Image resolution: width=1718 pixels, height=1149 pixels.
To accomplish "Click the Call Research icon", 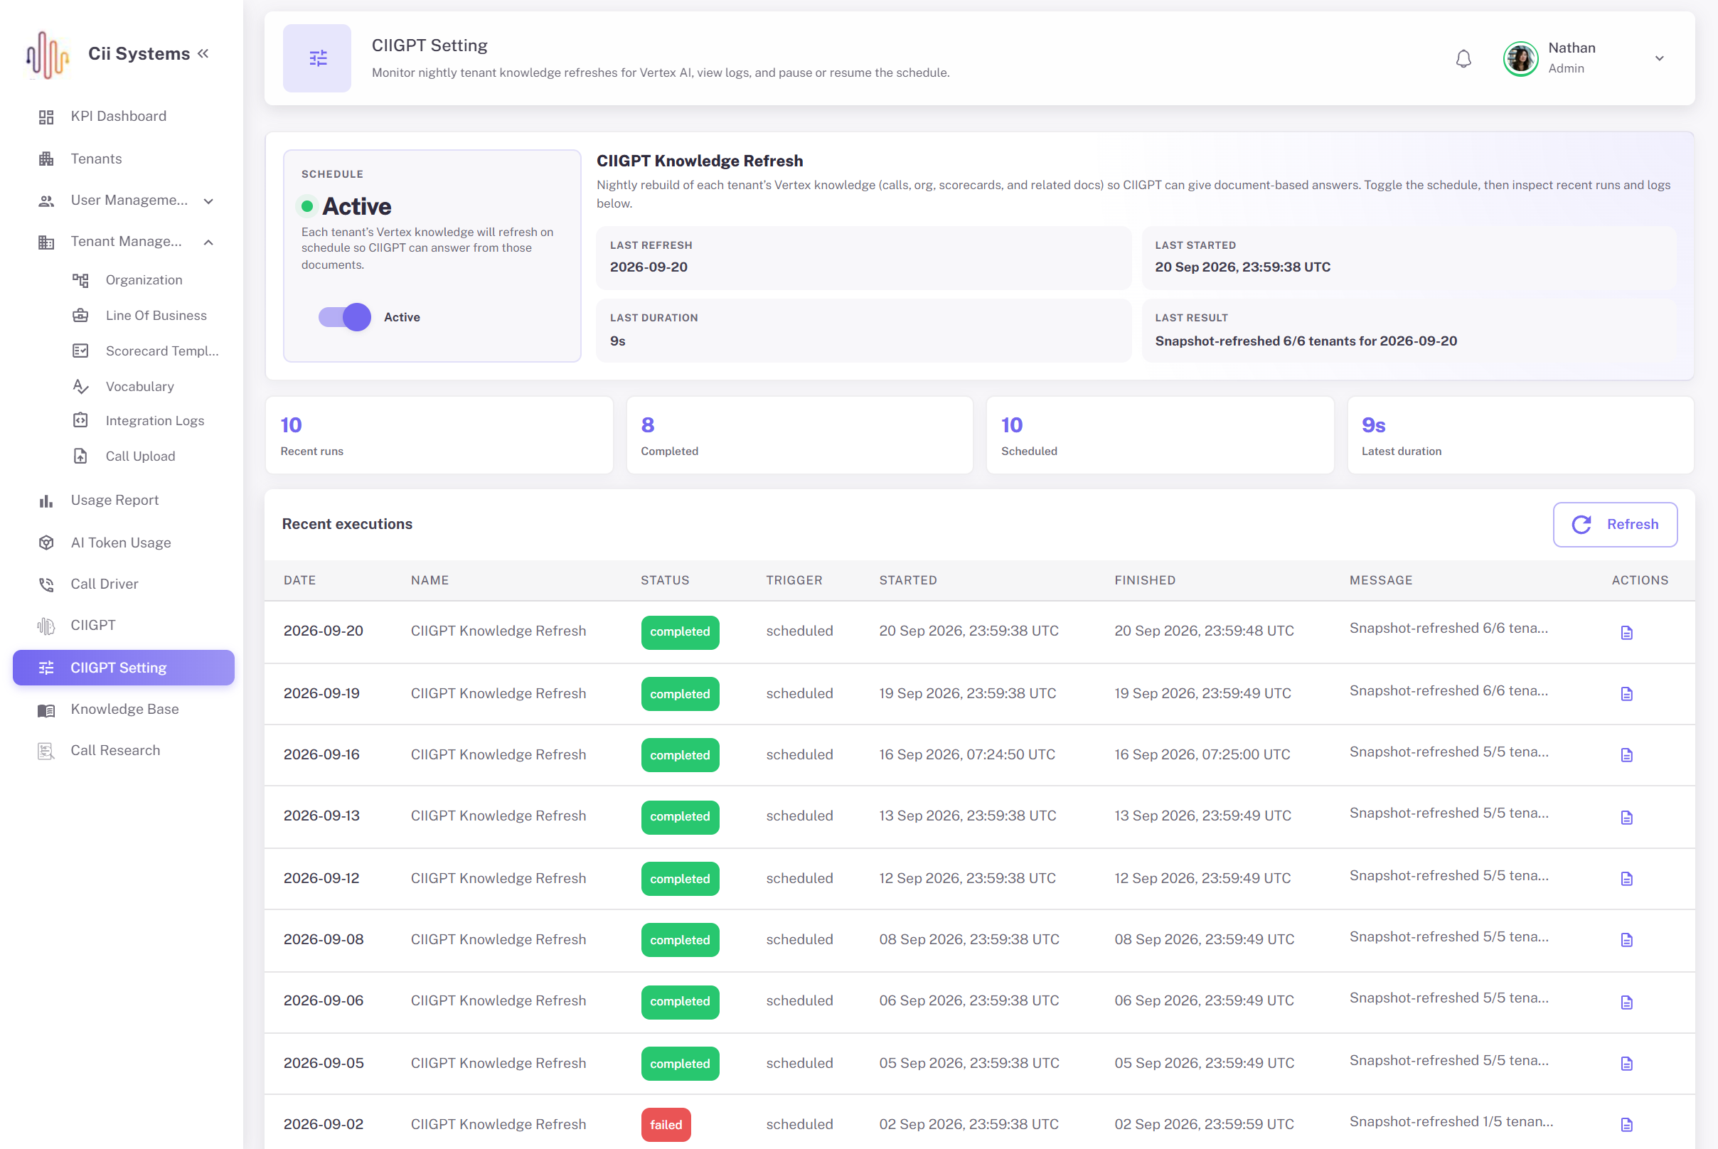I will [46, 751].
